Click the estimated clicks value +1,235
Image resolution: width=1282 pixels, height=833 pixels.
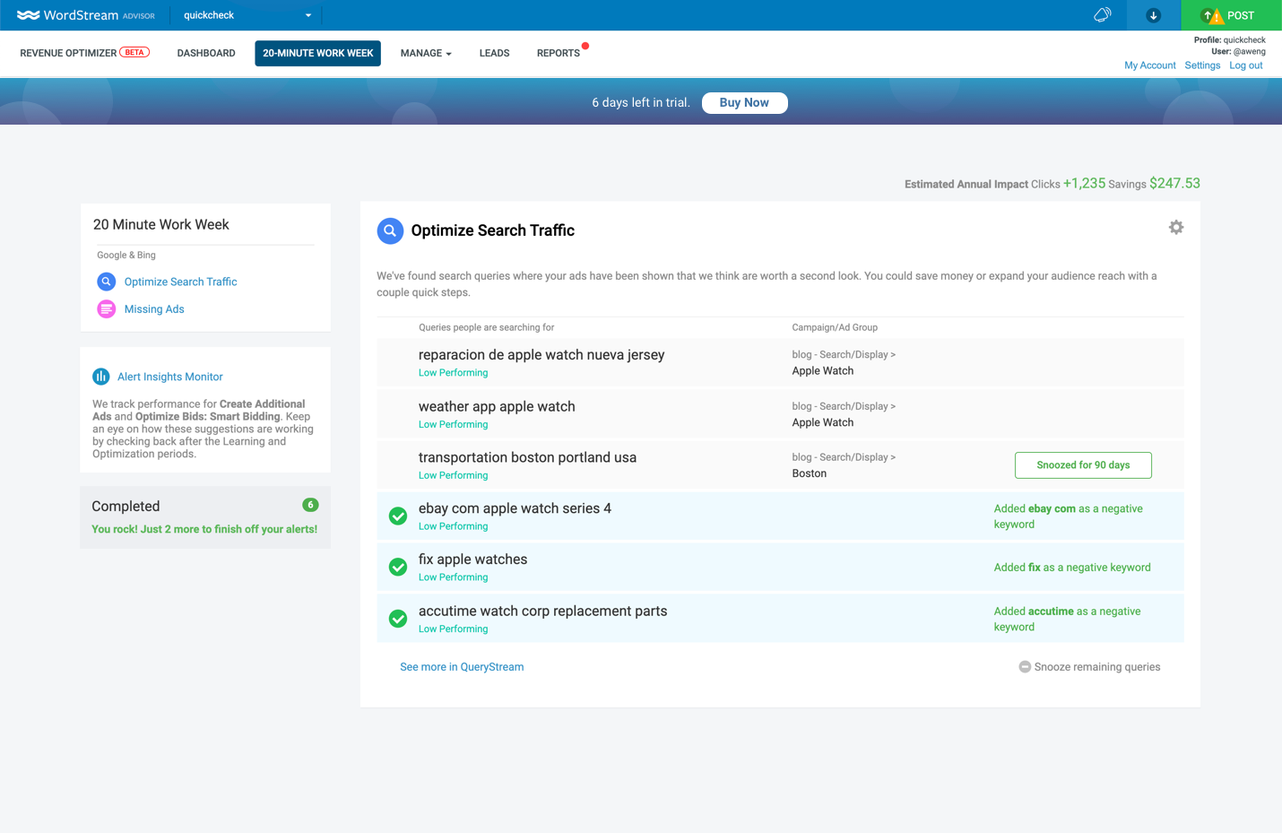point(1084,183)
